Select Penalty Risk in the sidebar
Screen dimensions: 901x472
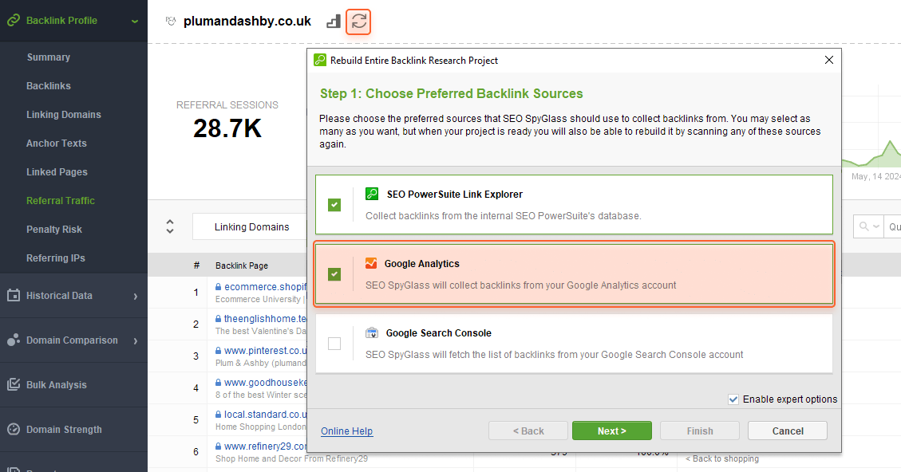[x=54, y=230]
